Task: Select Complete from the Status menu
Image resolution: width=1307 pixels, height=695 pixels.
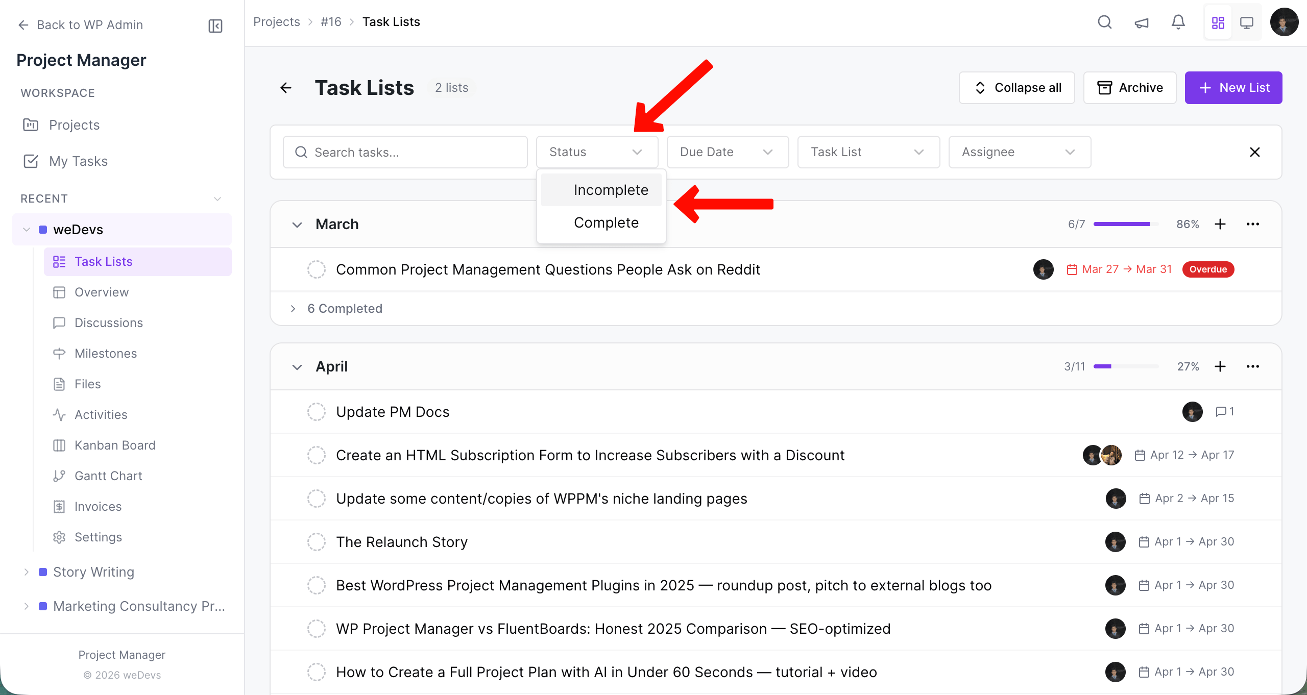Action: click(x=606, y=222)
